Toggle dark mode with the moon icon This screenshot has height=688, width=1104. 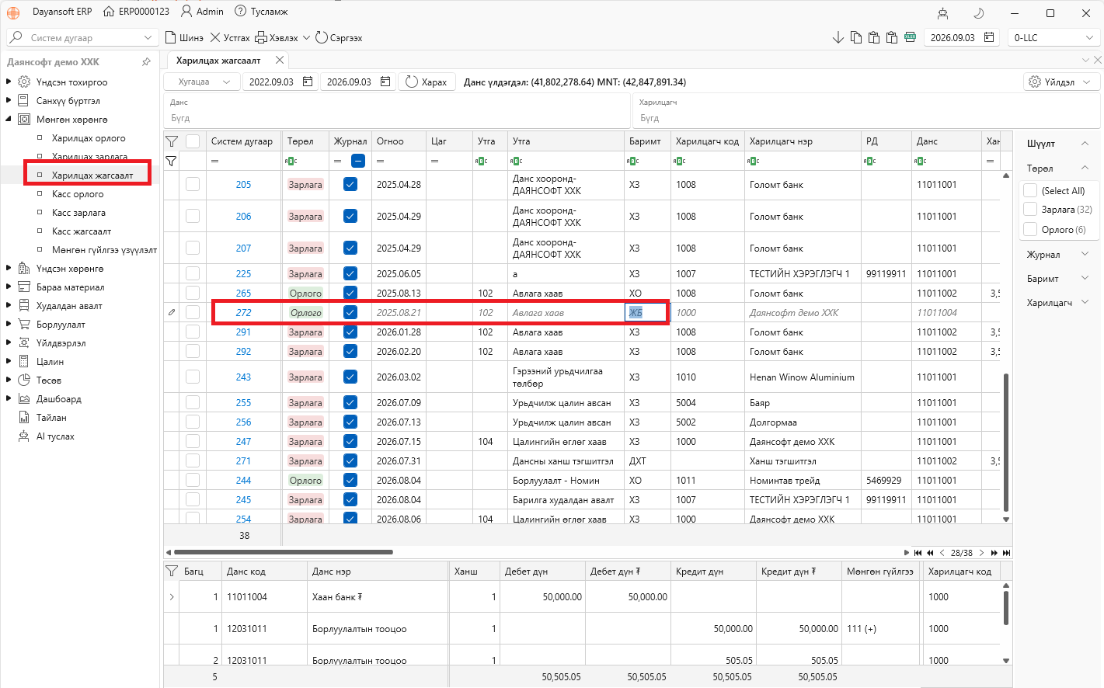pos(978,13)
